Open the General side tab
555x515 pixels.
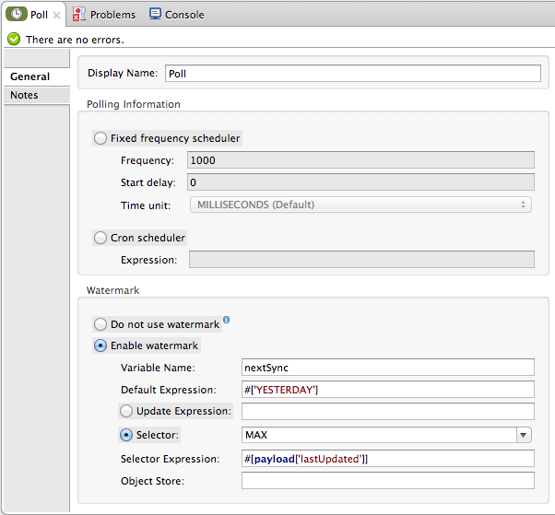pos(30,76)
